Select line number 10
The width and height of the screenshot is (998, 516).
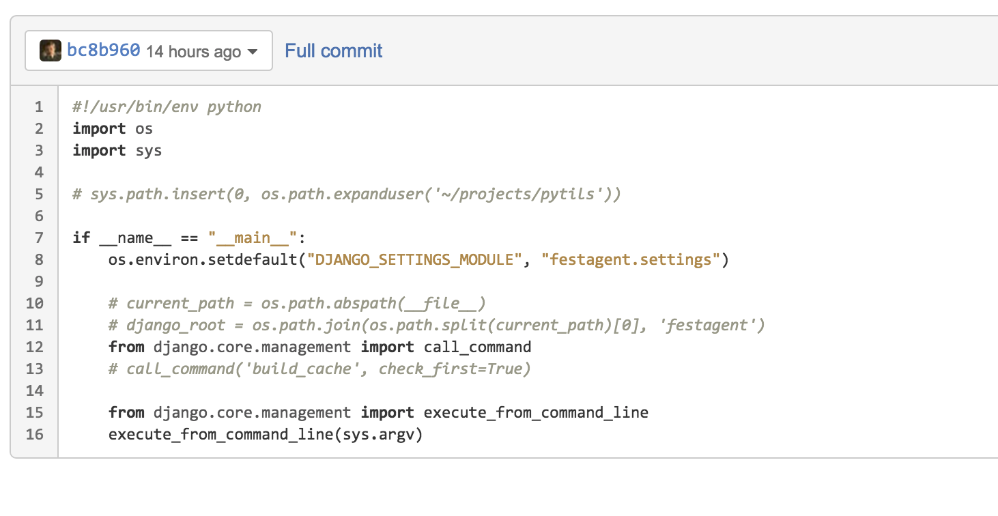pos(35,303)
